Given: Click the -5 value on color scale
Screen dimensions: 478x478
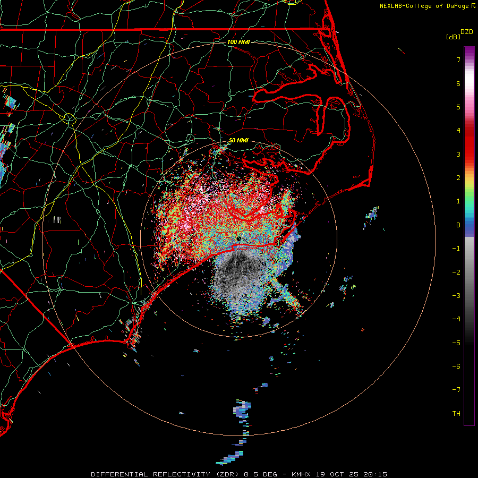Looking at the screenshot, I should [x=456, y=343].
